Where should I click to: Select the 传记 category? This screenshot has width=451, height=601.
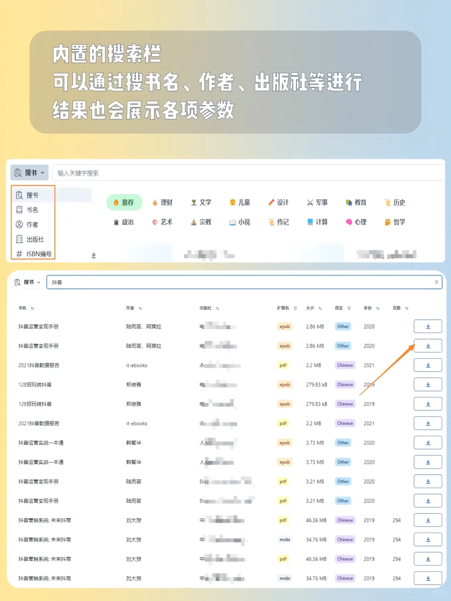[x=279, y=222]
